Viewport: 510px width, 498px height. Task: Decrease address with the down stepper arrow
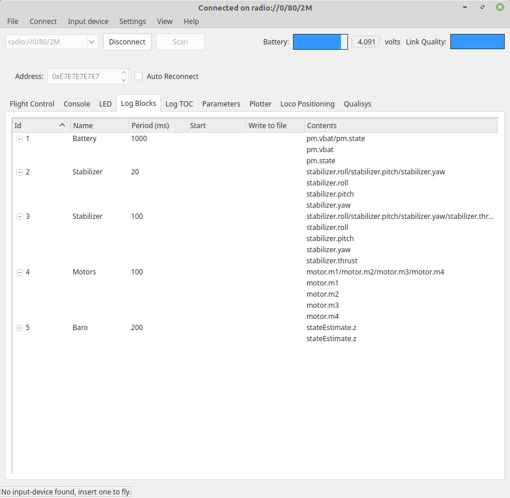pos(123,80)
